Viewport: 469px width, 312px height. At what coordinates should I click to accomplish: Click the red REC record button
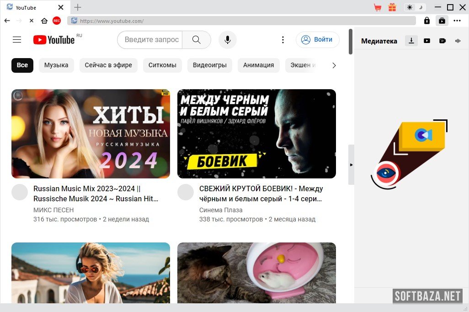[x=57, y=21]
